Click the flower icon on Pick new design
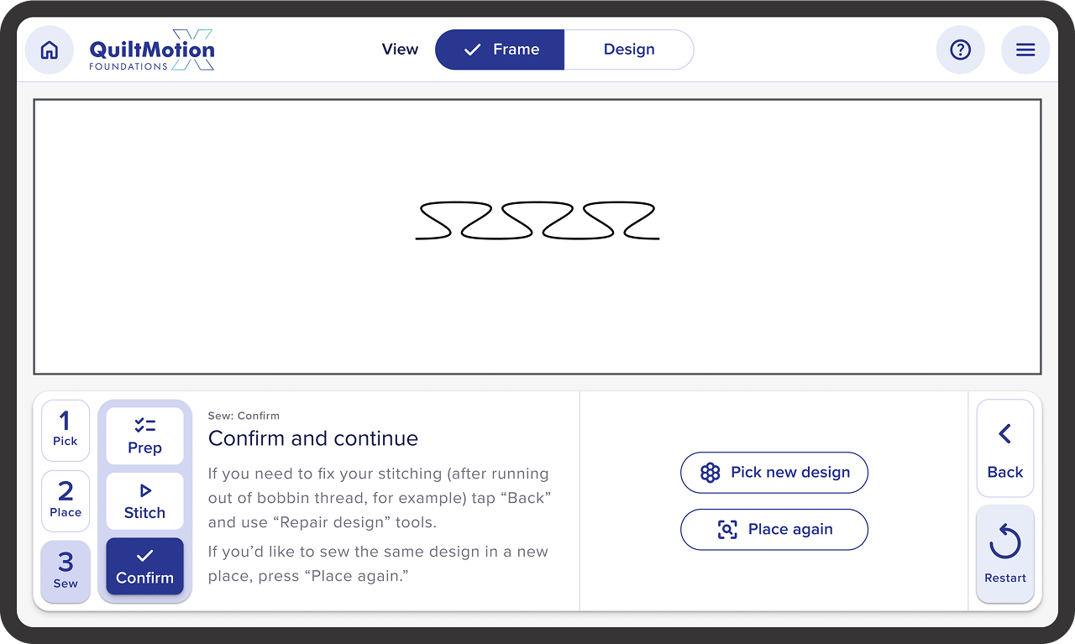 click(x=711, y=473)
